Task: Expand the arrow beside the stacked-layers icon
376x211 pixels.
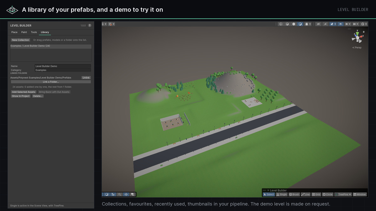Action: [350, 24]
